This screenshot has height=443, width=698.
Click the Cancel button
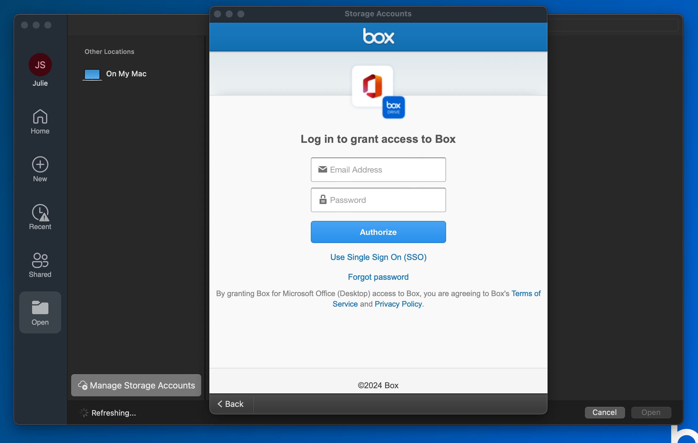coord(604,412)
